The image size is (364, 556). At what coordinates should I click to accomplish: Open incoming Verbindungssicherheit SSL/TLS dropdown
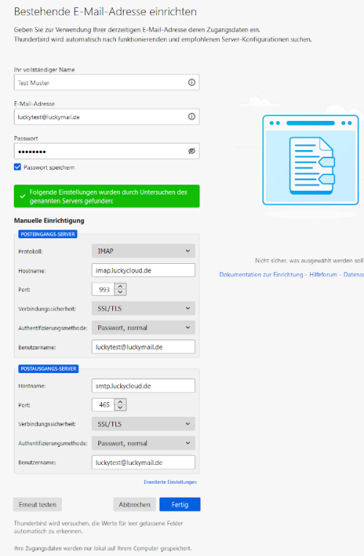click(x=143, y=308)
